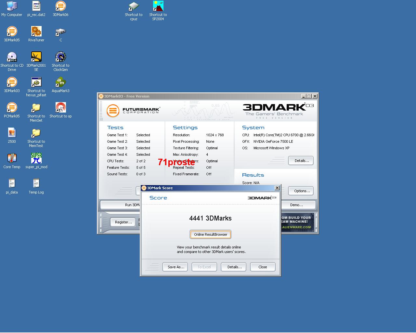This screenshot has width=416, height=333.
Task: Click the Futuremark Corporation logo
Action: click(x=133, y=111)
